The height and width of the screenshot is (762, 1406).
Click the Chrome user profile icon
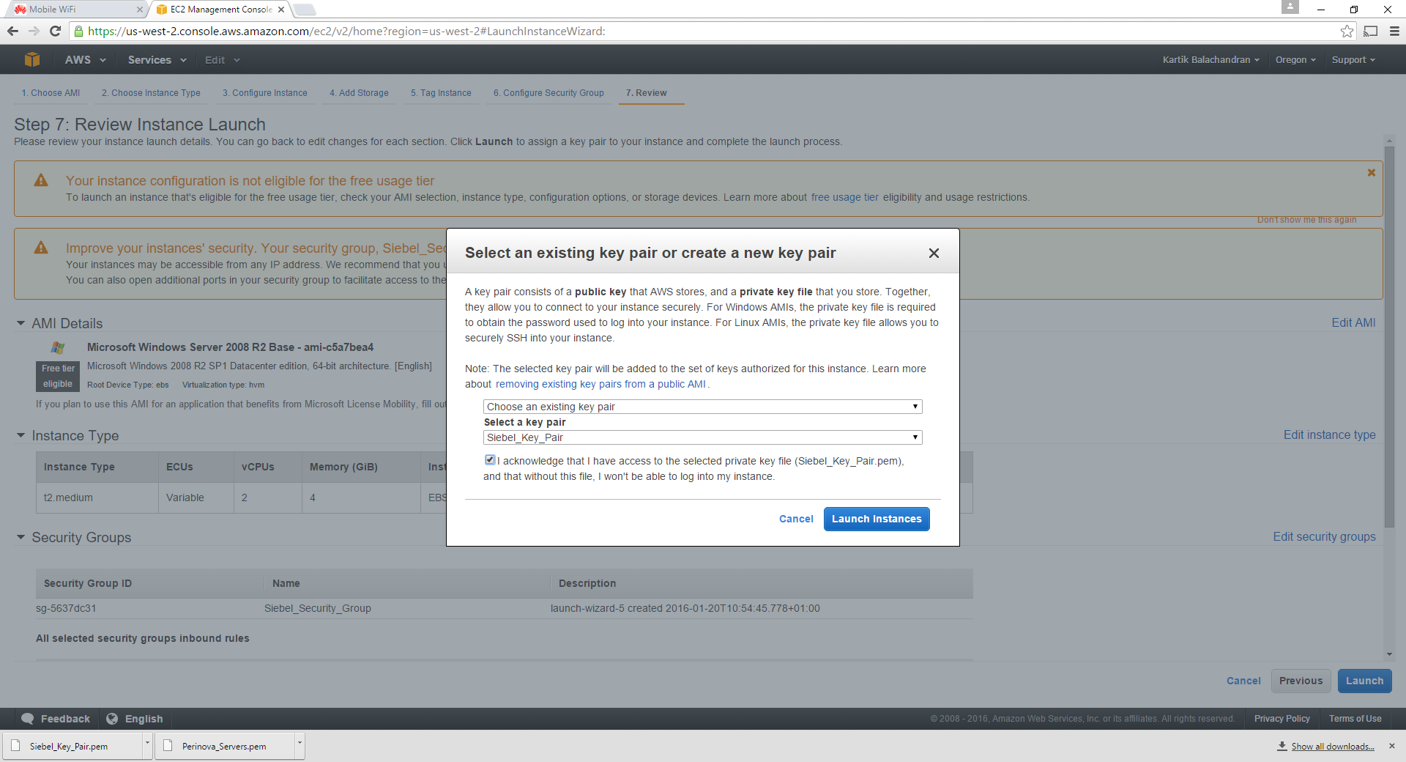(x=1290, y=7)
